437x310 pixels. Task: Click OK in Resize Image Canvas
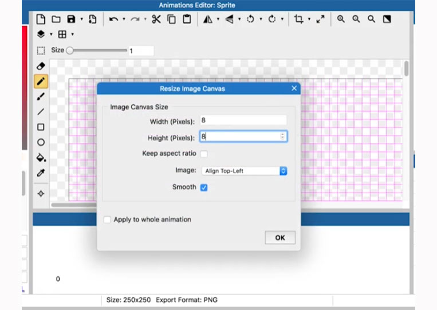[280, 238]
